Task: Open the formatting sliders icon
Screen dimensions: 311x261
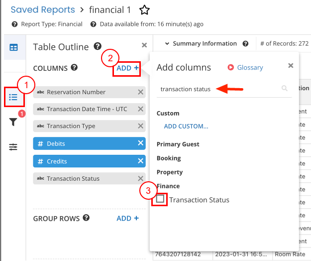Action: coord(13,147)
